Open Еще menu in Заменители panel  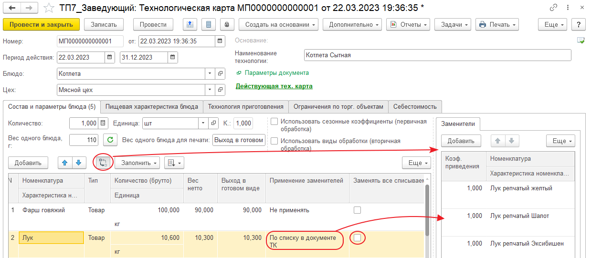(560, 141)
